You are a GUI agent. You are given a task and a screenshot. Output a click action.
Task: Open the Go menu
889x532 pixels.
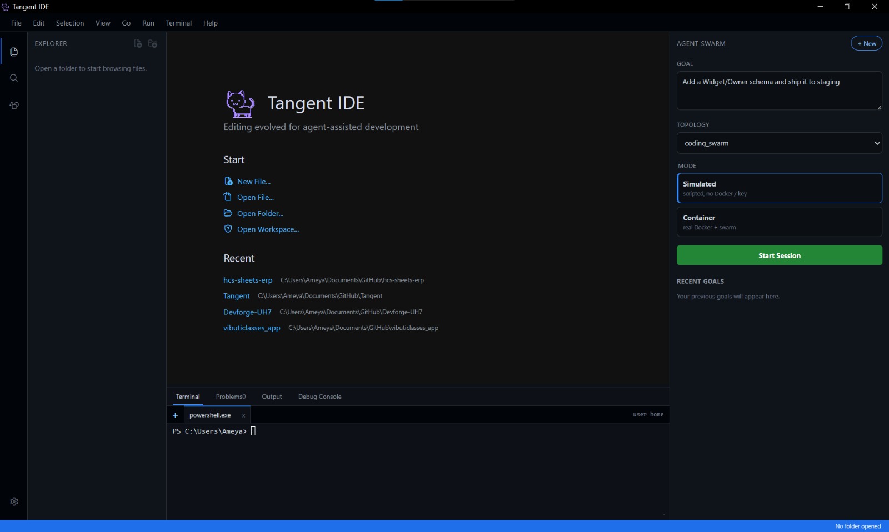[126, 23]
